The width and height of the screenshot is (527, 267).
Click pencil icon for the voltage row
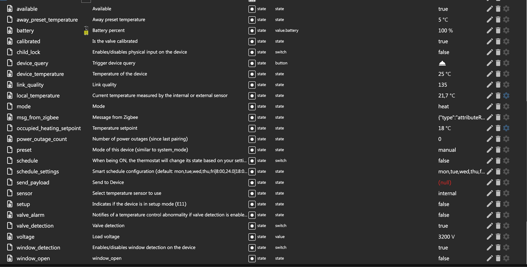tap(490, 237)
